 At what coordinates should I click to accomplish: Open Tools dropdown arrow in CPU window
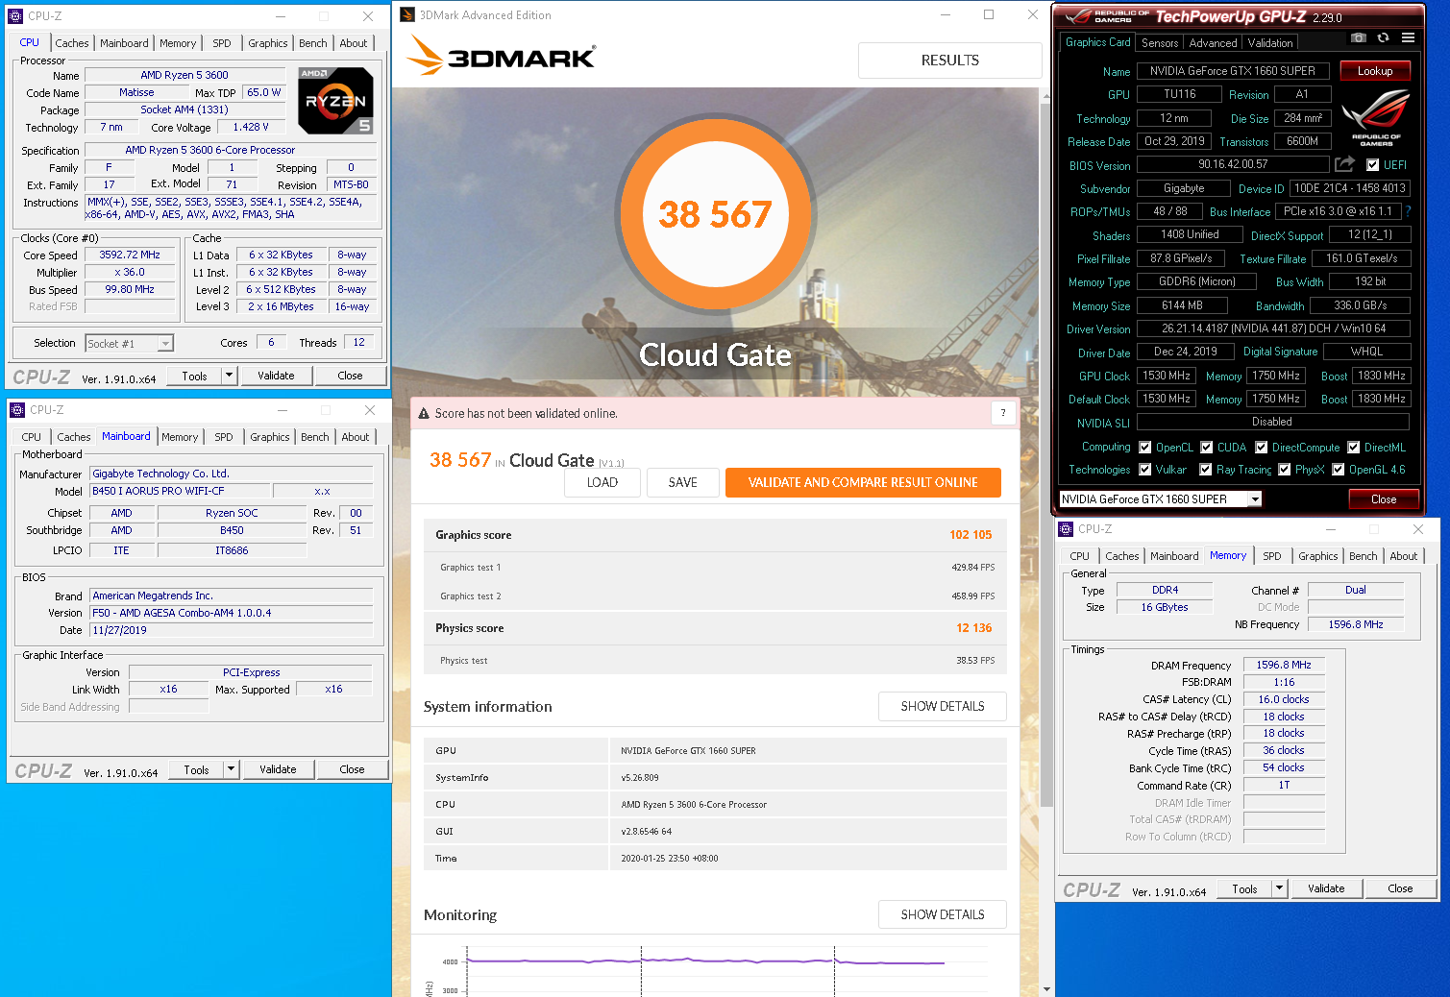(x=229, y=376)
